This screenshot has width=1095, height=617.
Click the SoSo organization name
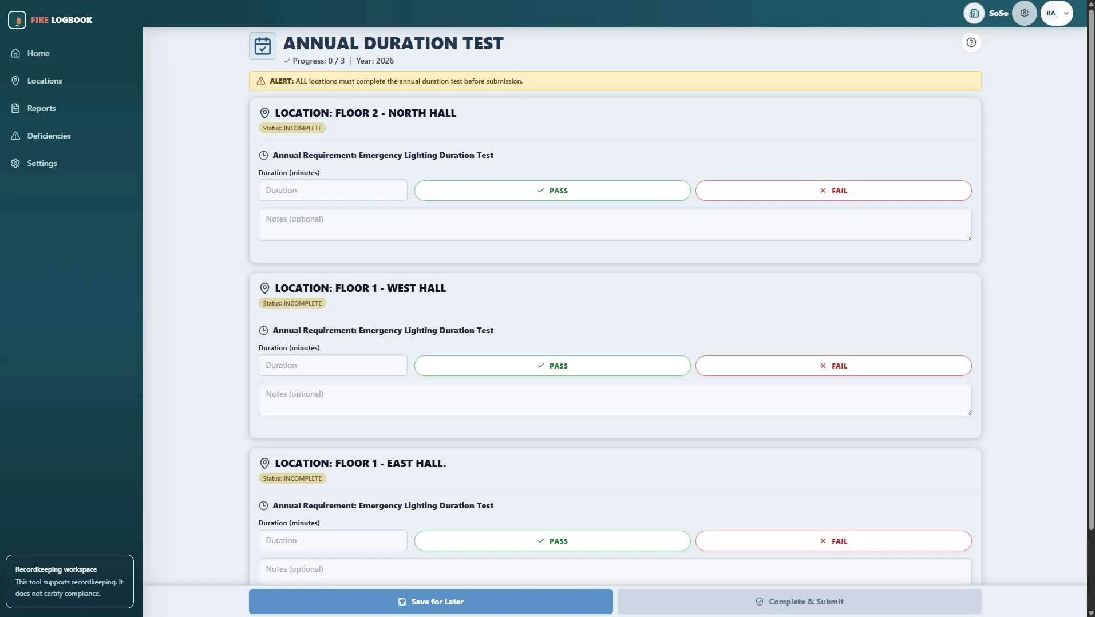pyautogui.click(x=998, y=13)
